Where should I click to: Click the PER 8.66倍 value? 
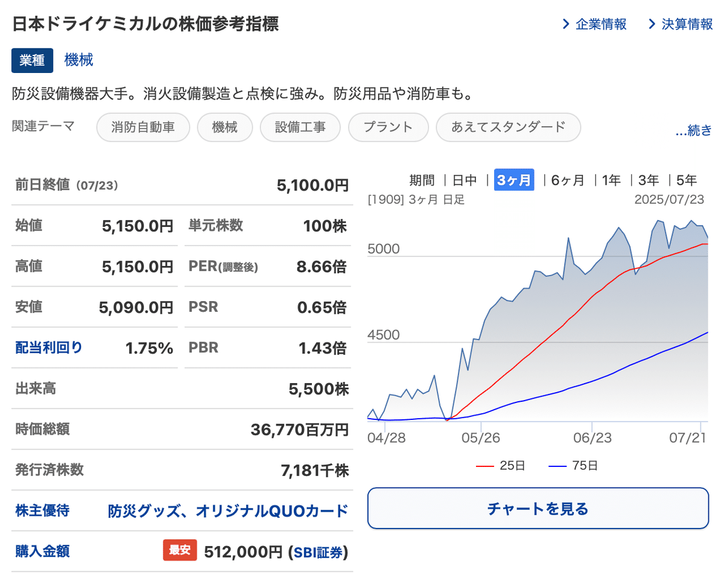coord(322,266)
